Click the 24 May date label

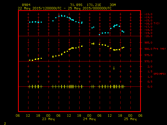point(89,119)
